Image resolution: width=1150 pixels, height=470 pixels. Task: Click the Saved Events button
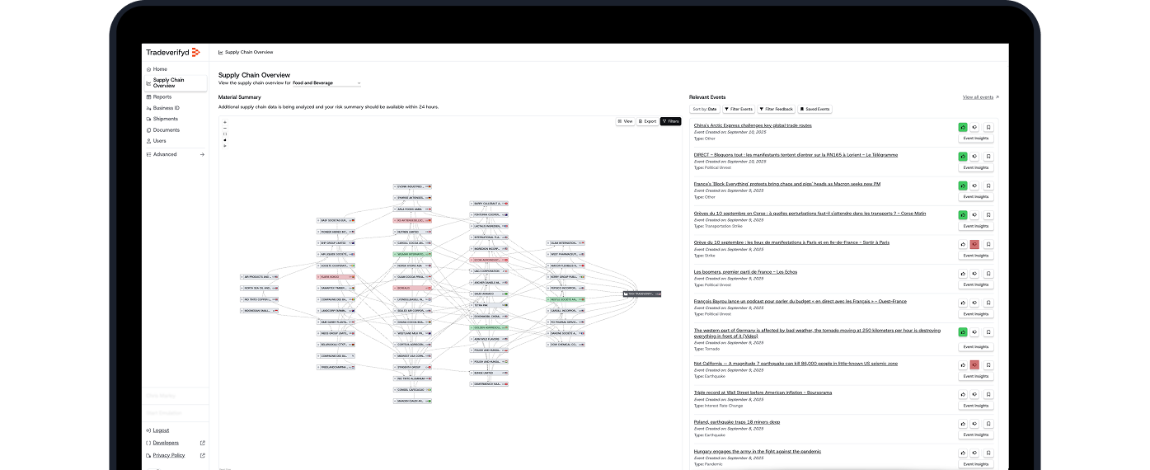815,109
